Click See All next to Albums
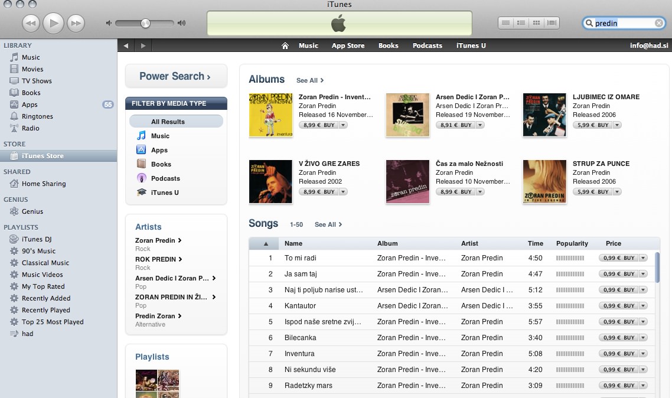 [x=310, y=80]
